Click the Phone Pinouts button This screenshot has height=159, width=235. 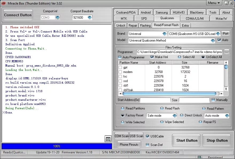coord(129,145)
